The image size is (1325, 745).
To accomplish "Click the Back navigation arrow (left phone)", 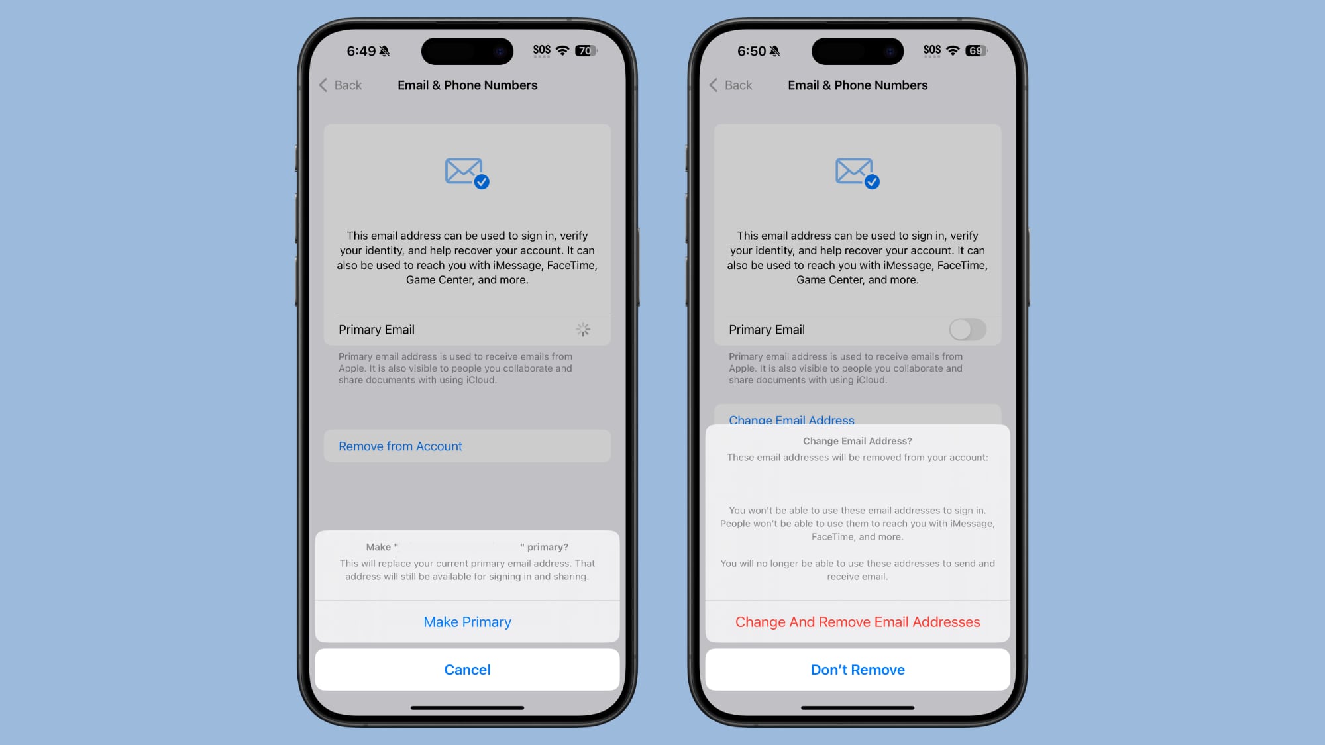I will pyautogui.click(x=323, y=85).
